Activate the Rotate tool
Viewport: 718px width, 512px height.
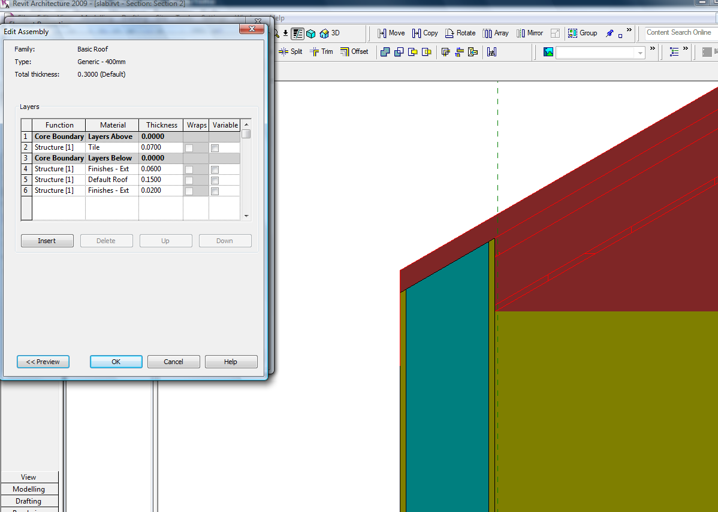[460, 33]
